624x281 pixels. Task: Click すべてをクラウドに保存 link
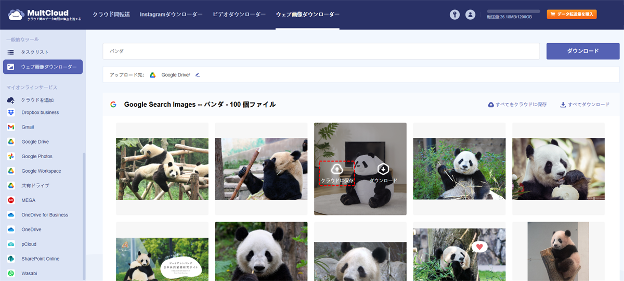(517, 105)
